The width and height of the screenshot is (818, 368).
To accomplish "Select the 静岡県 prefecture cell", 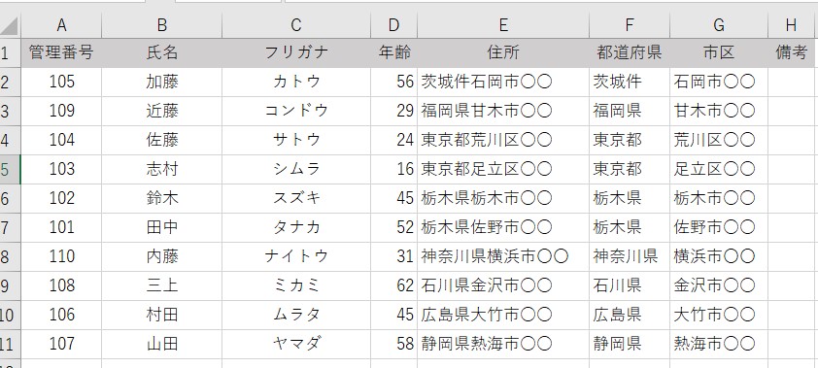I will [630, 345].
